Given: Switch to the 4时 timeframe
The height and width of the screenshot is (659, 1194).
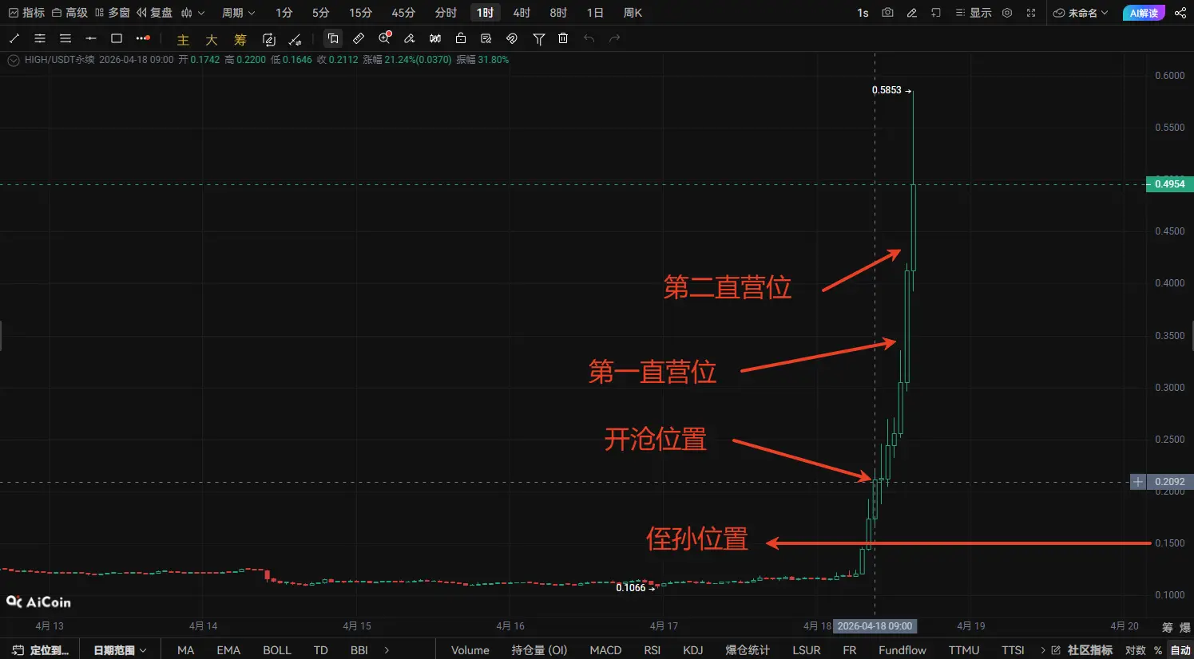Looking at the screenshot, I should pyautogui.click(x=522, y=13).
